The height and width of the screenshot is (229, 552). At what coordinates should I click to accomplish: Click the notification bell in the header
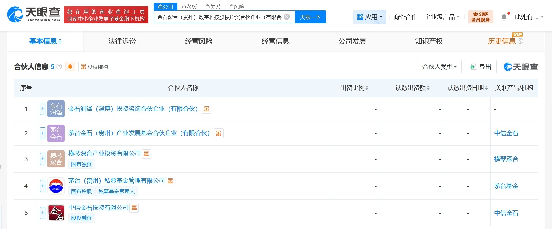(x=504, y=17)
